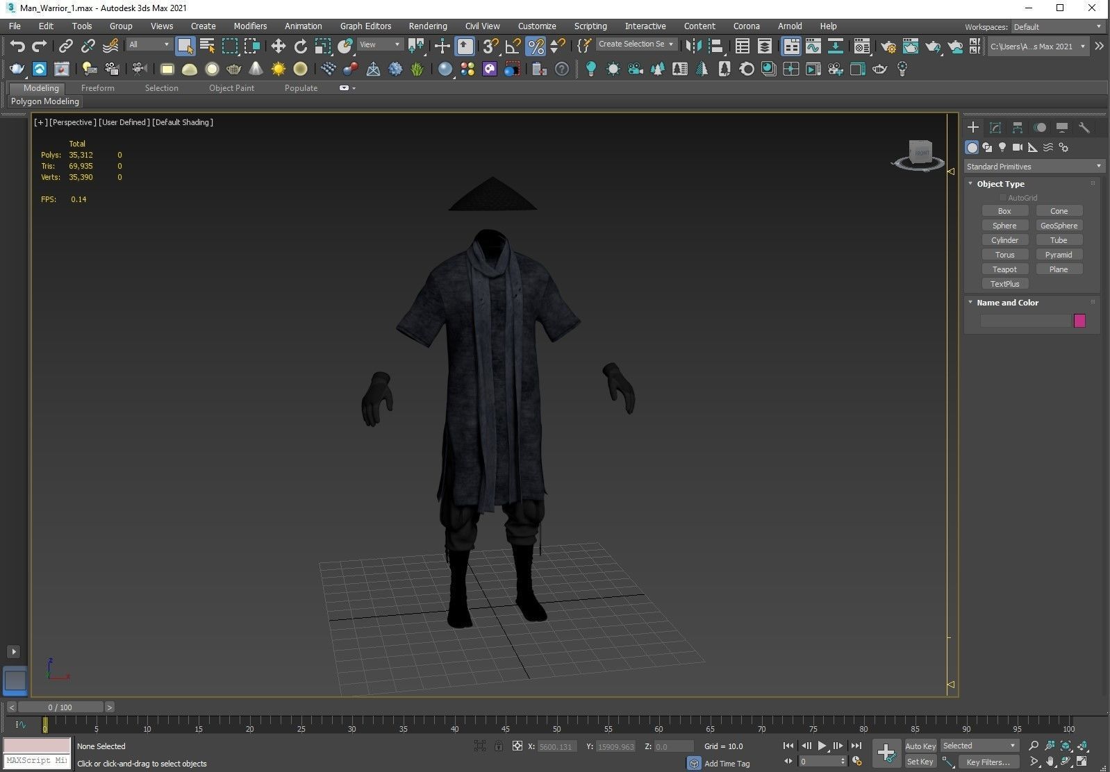
Task: Open the Modify panel tab icon
Action: (995, 128)
